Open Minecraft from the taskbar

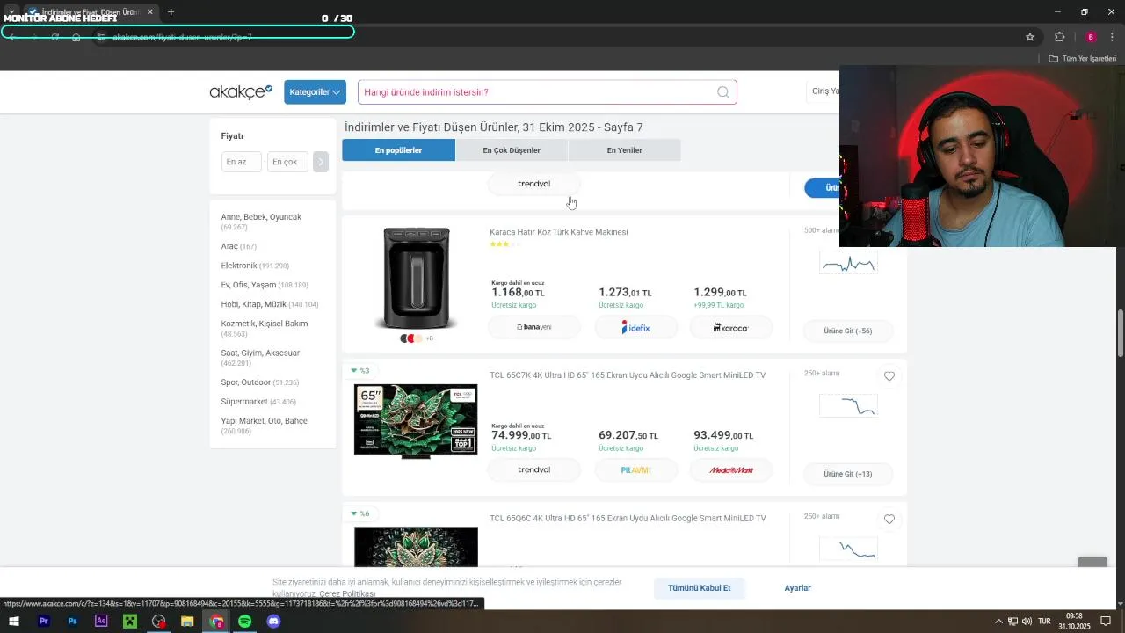click(130, 622)
